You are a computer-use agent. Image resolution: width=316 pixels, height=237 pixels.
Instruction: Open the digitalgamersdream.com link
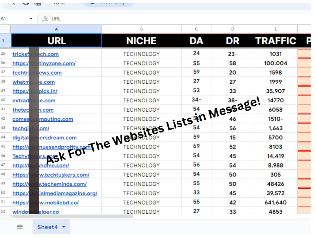click(45, 138)
